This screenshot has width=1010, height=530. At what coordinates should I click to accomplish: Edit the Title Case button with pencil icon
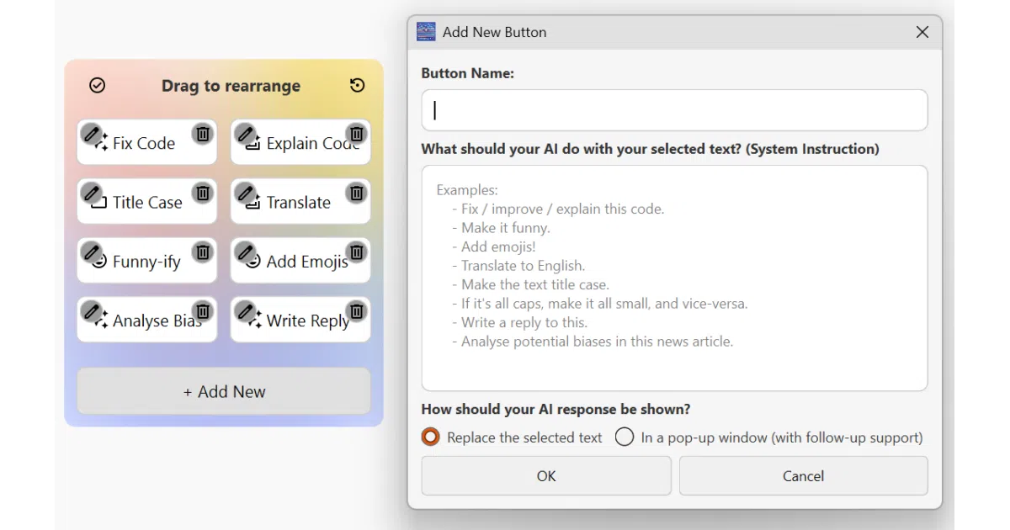92,193
